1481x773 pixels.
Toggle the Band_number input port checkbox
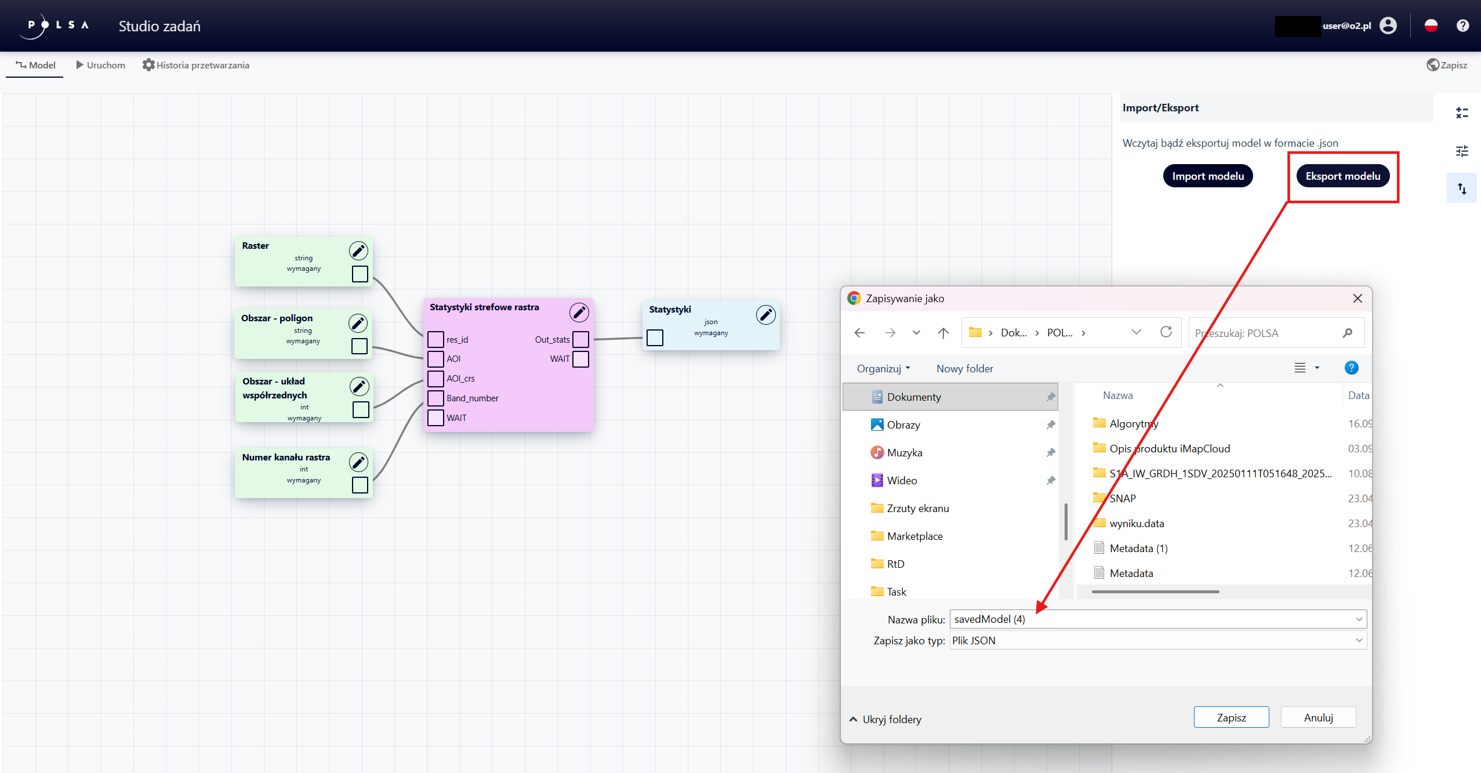[435, 398]
